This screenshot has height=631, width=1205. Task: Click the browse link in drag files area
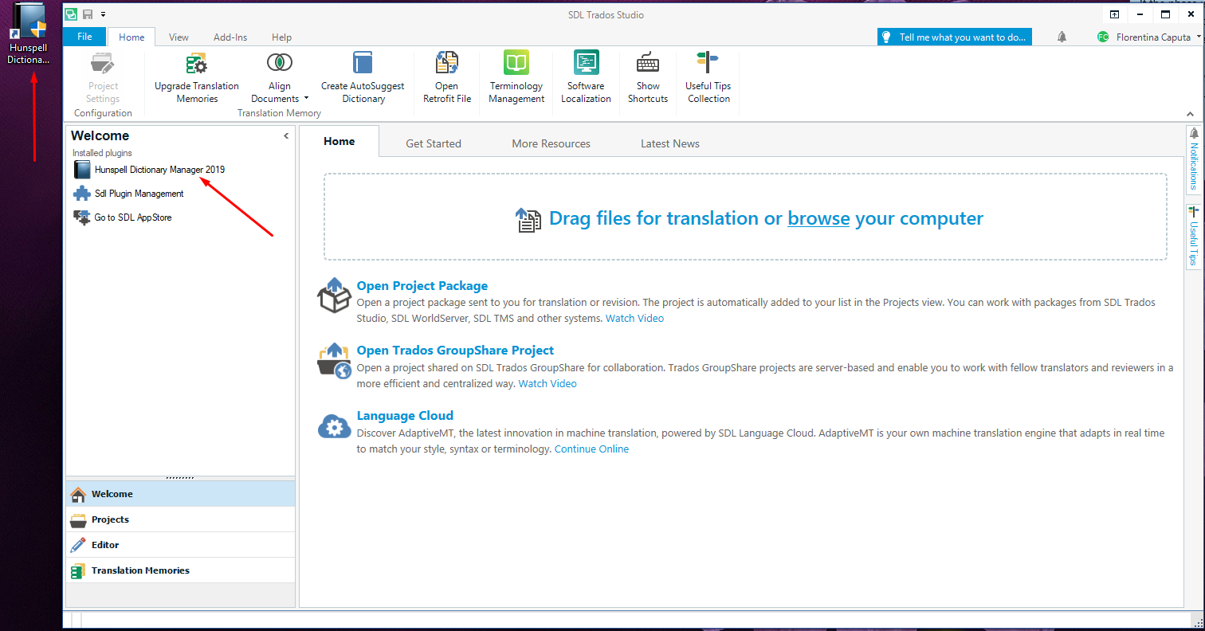(818, 218)
